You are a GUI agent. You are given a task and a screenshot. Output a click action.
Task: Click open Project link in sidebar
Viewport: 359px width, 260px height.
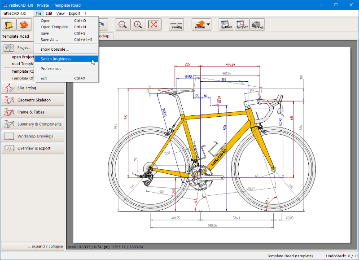pos(23,57)
